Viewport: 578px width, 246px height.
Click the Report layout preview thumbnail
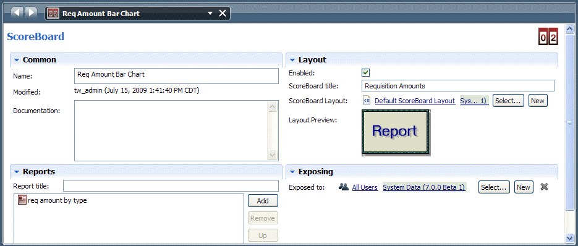click(x=396, y=132)
